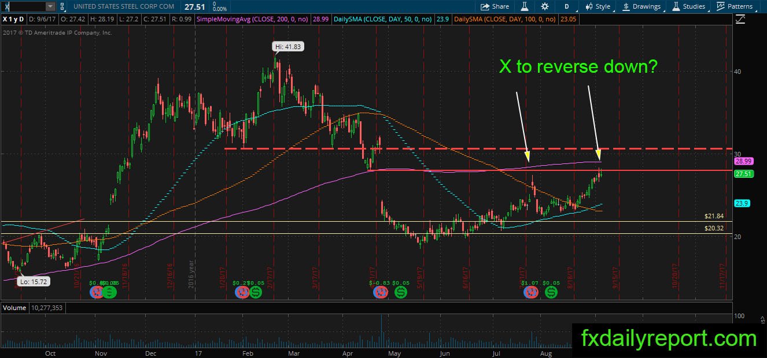Open chart settings gear icon

click(545, 6)
